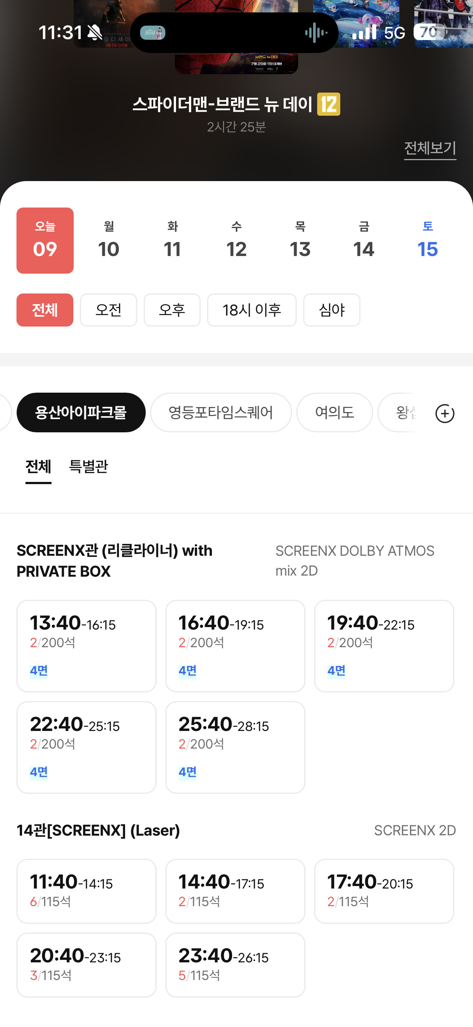The image size is (473, 1027).
Task: Select the 전체 theater type tab
Action: coord(38,466)
